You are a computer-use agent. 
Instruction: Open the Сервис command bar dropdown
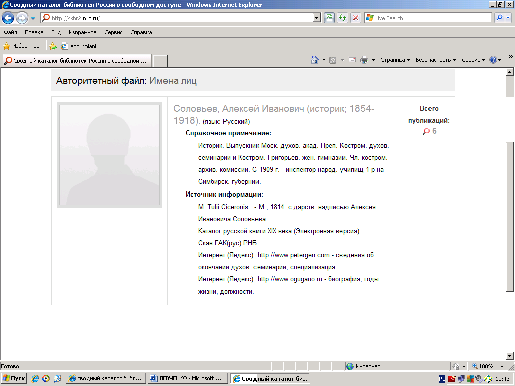(473, 60)
